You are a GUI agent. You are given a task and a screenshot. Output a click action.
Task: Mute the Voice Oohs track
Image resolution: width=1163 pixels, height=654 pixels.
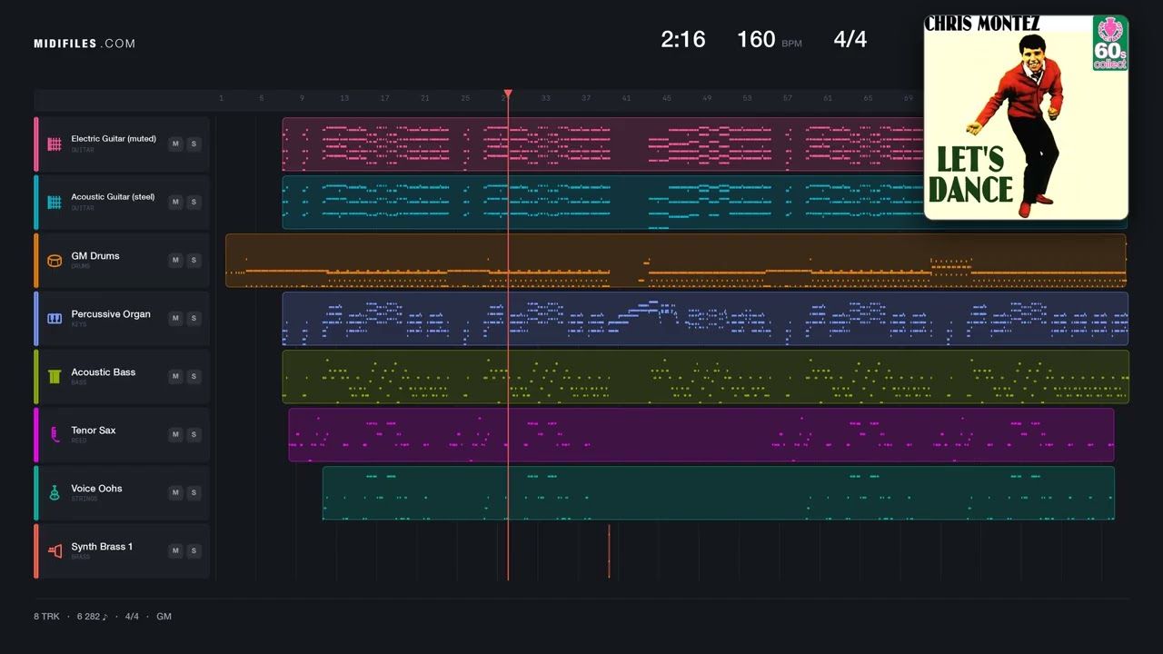[x=175, y=492]
